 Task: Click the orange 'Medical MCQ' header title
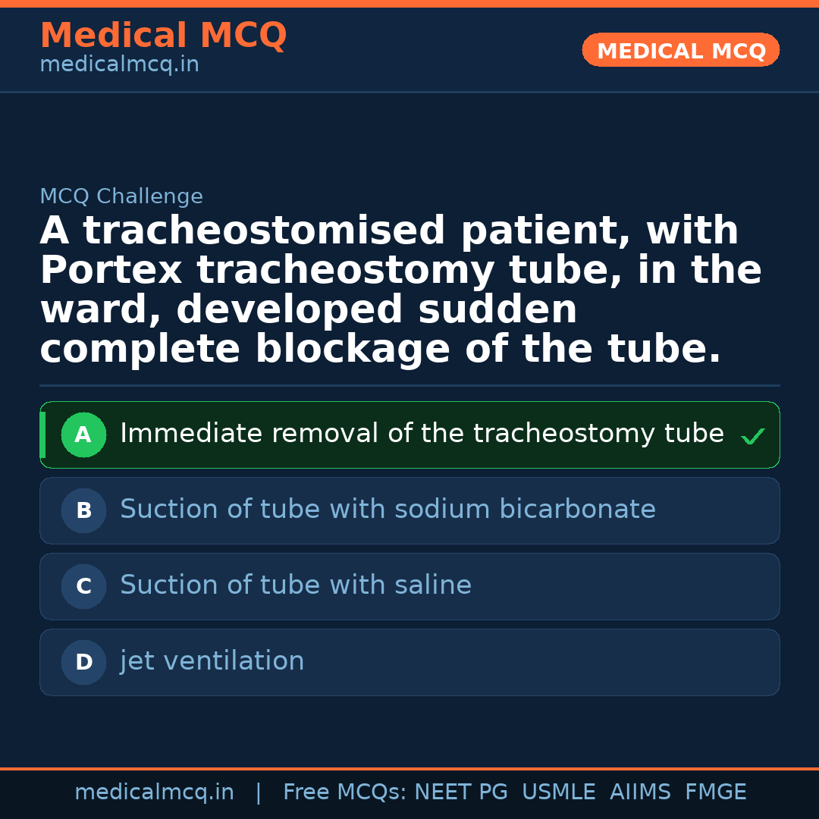(x=163, y=36)
